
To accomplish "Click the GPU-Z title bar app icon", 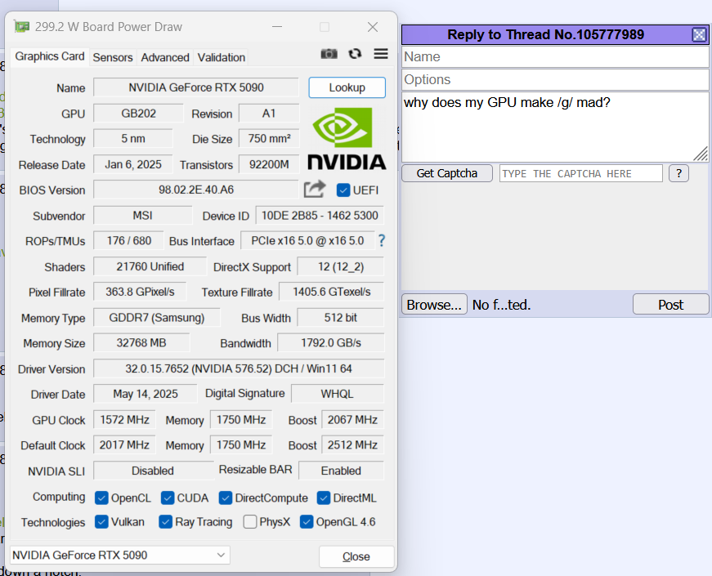I will click(x=21, y=27).
